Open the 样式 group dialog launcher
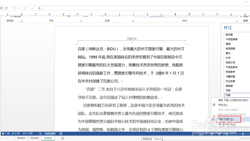 click(236, 21)
